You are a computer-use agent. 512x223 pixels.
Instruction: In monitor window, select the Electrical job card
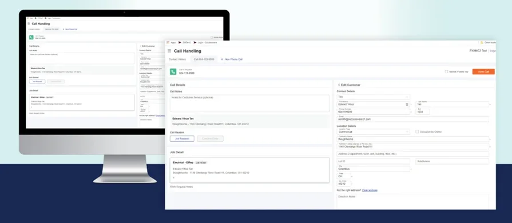point(82,102)
